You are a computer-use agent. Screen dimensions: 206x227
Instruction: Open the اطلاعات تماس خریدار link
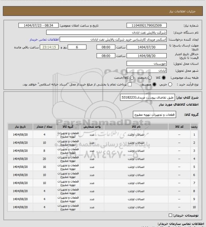coord(44,39)
